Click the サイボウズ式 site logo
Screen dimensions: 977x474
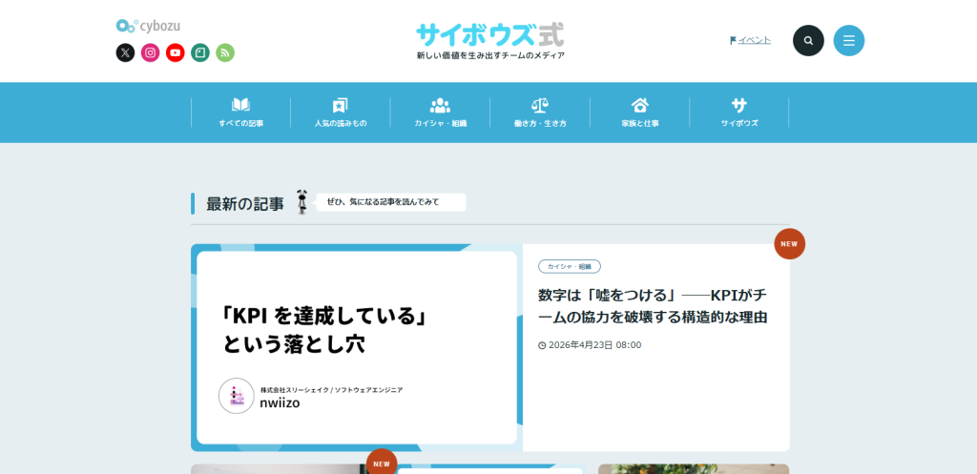pos(490,35)
